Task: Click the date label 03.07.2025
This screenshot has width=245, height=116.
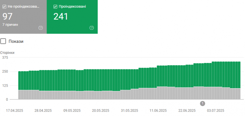Action: (216, 111)
